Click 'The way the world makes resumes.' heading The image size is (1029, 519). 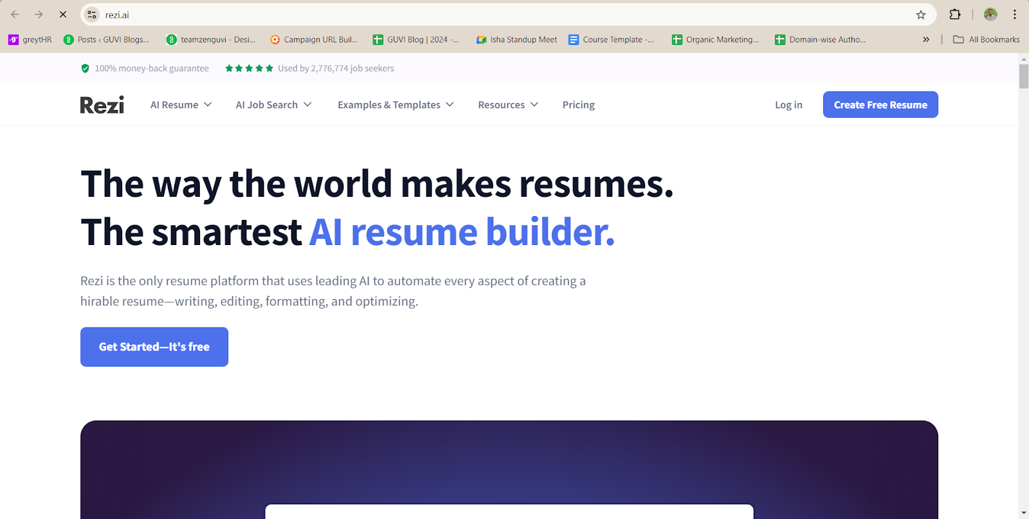click(x=377, y=184)
